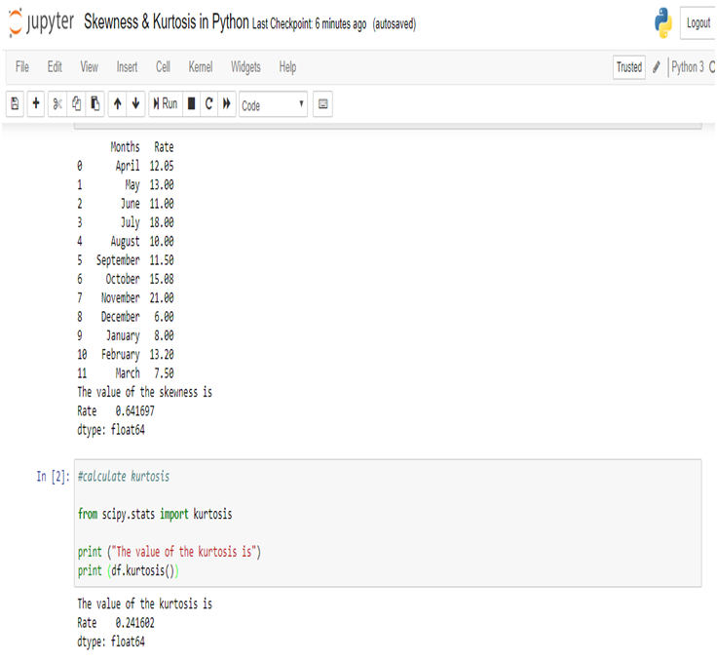Rename notebook title Skewness & Kurtosis in Python
Viewport: 717px width, 662px height.
pyautogui.click(x=167, y=21)
